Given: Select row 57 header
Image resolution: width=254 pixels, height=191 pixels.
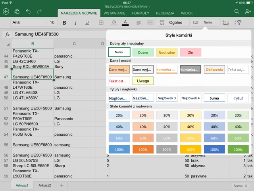Looking at the screenshot, I should (6, 160).
